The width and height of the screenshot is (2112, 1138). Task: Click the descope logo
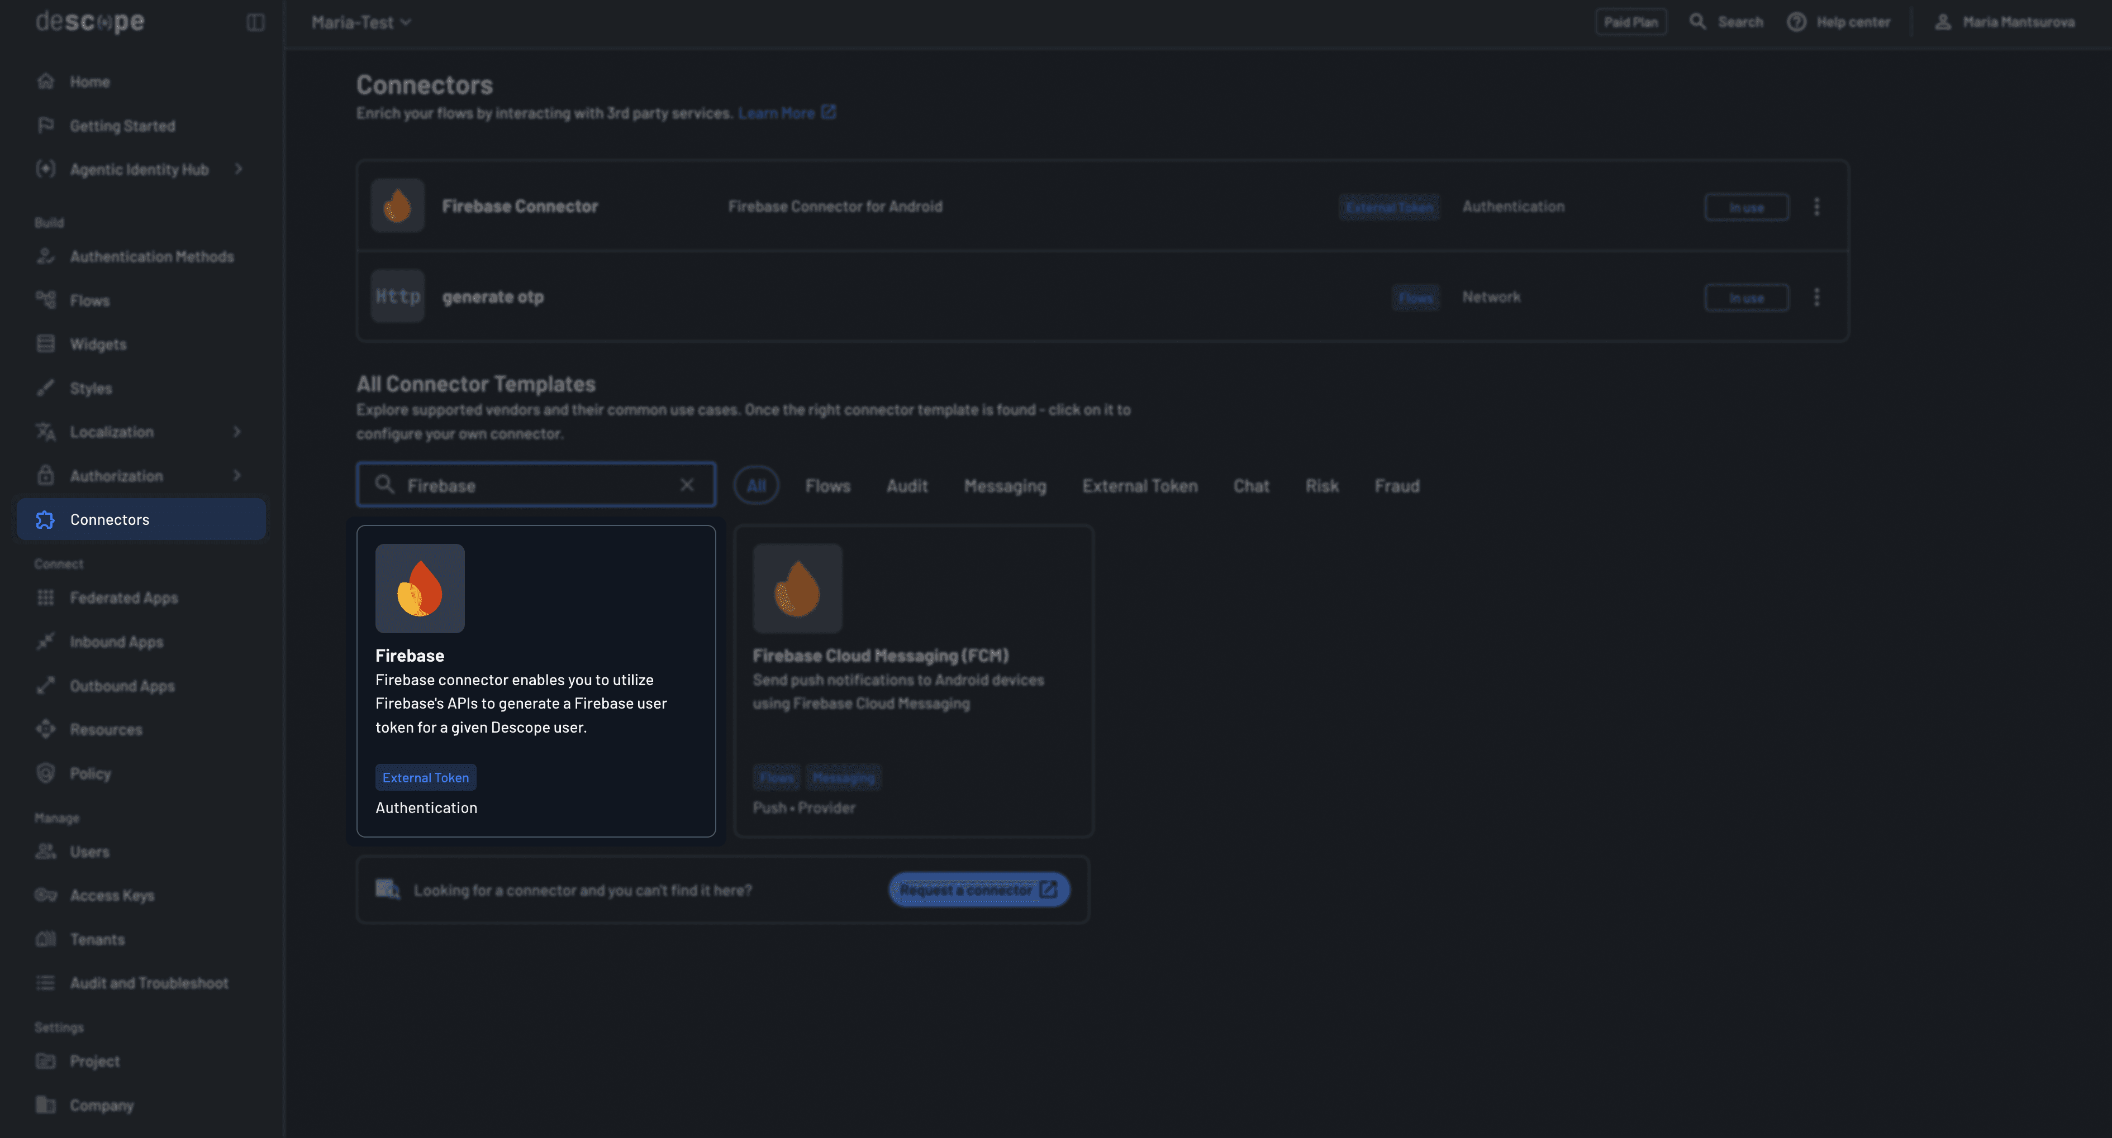point(90,22)
